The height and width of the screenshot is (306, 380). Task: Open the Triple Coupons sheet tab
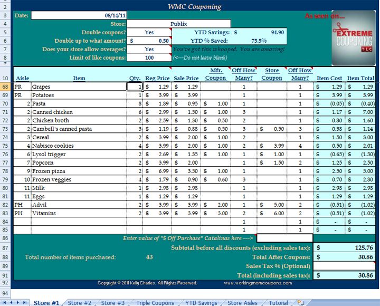[x=155, y=303]
